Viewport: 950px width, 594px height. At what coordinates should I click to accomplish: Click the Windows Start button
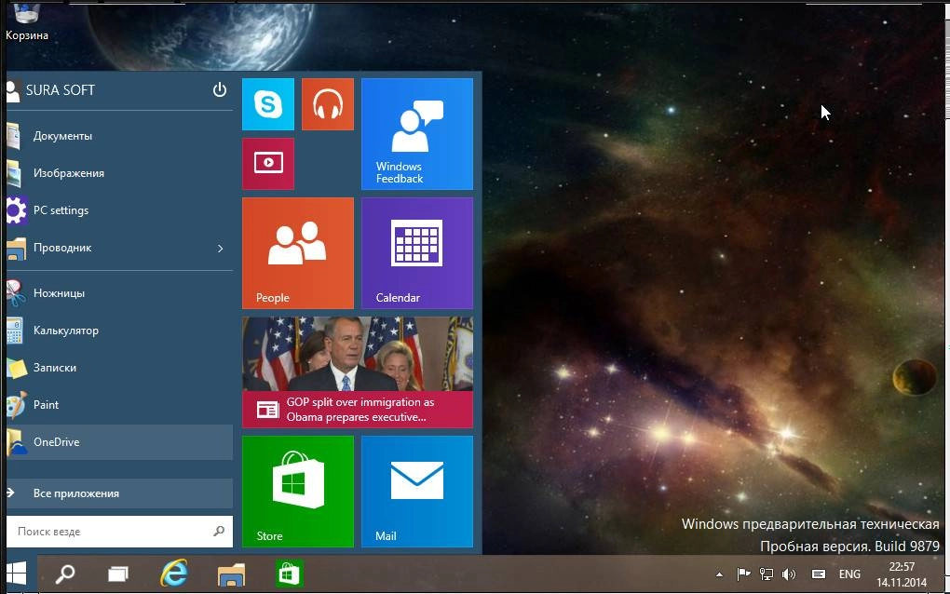[x=17, y=574]
